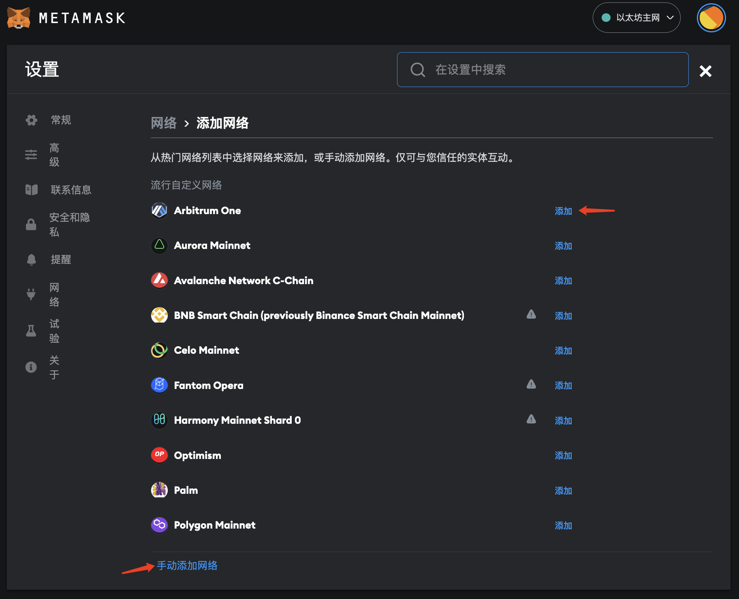Screen dimensions: 739x599
Task: Click the BNB Smart Chain logo
Action: [x=159, y=315]
